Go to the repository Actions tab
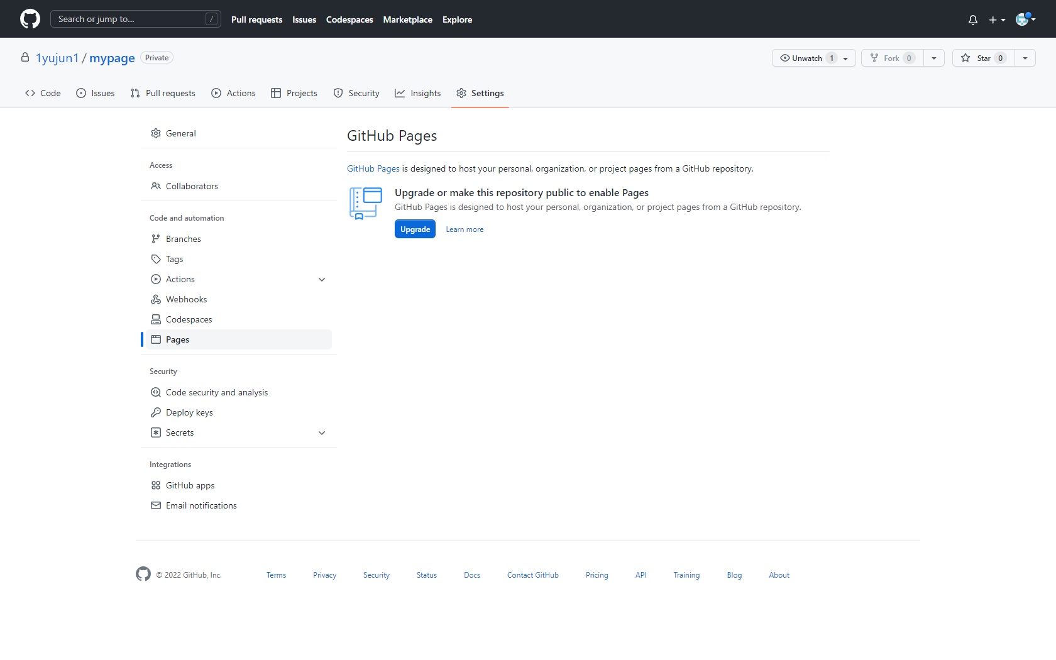 tap(234, 93)
